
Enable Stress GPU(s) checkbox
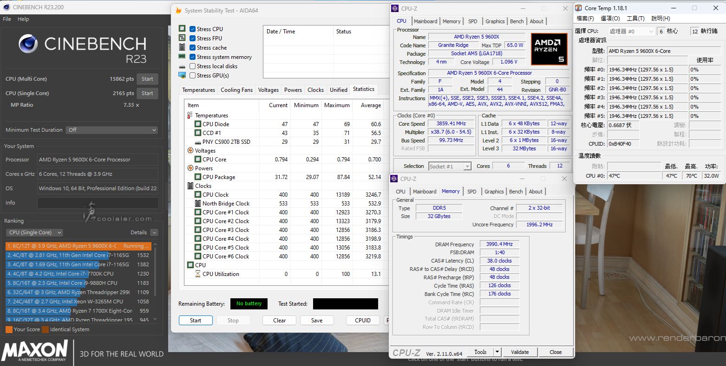pos(192,75)
